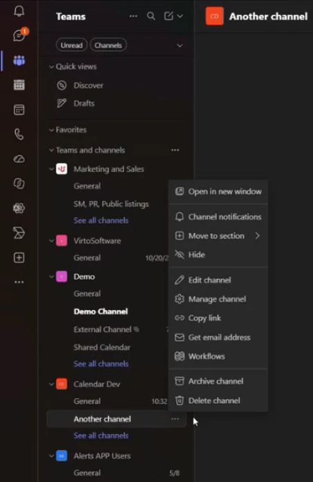Click See all channels under Marketing and Sales
The image size is (313, 482).
(x=101, y=221)
